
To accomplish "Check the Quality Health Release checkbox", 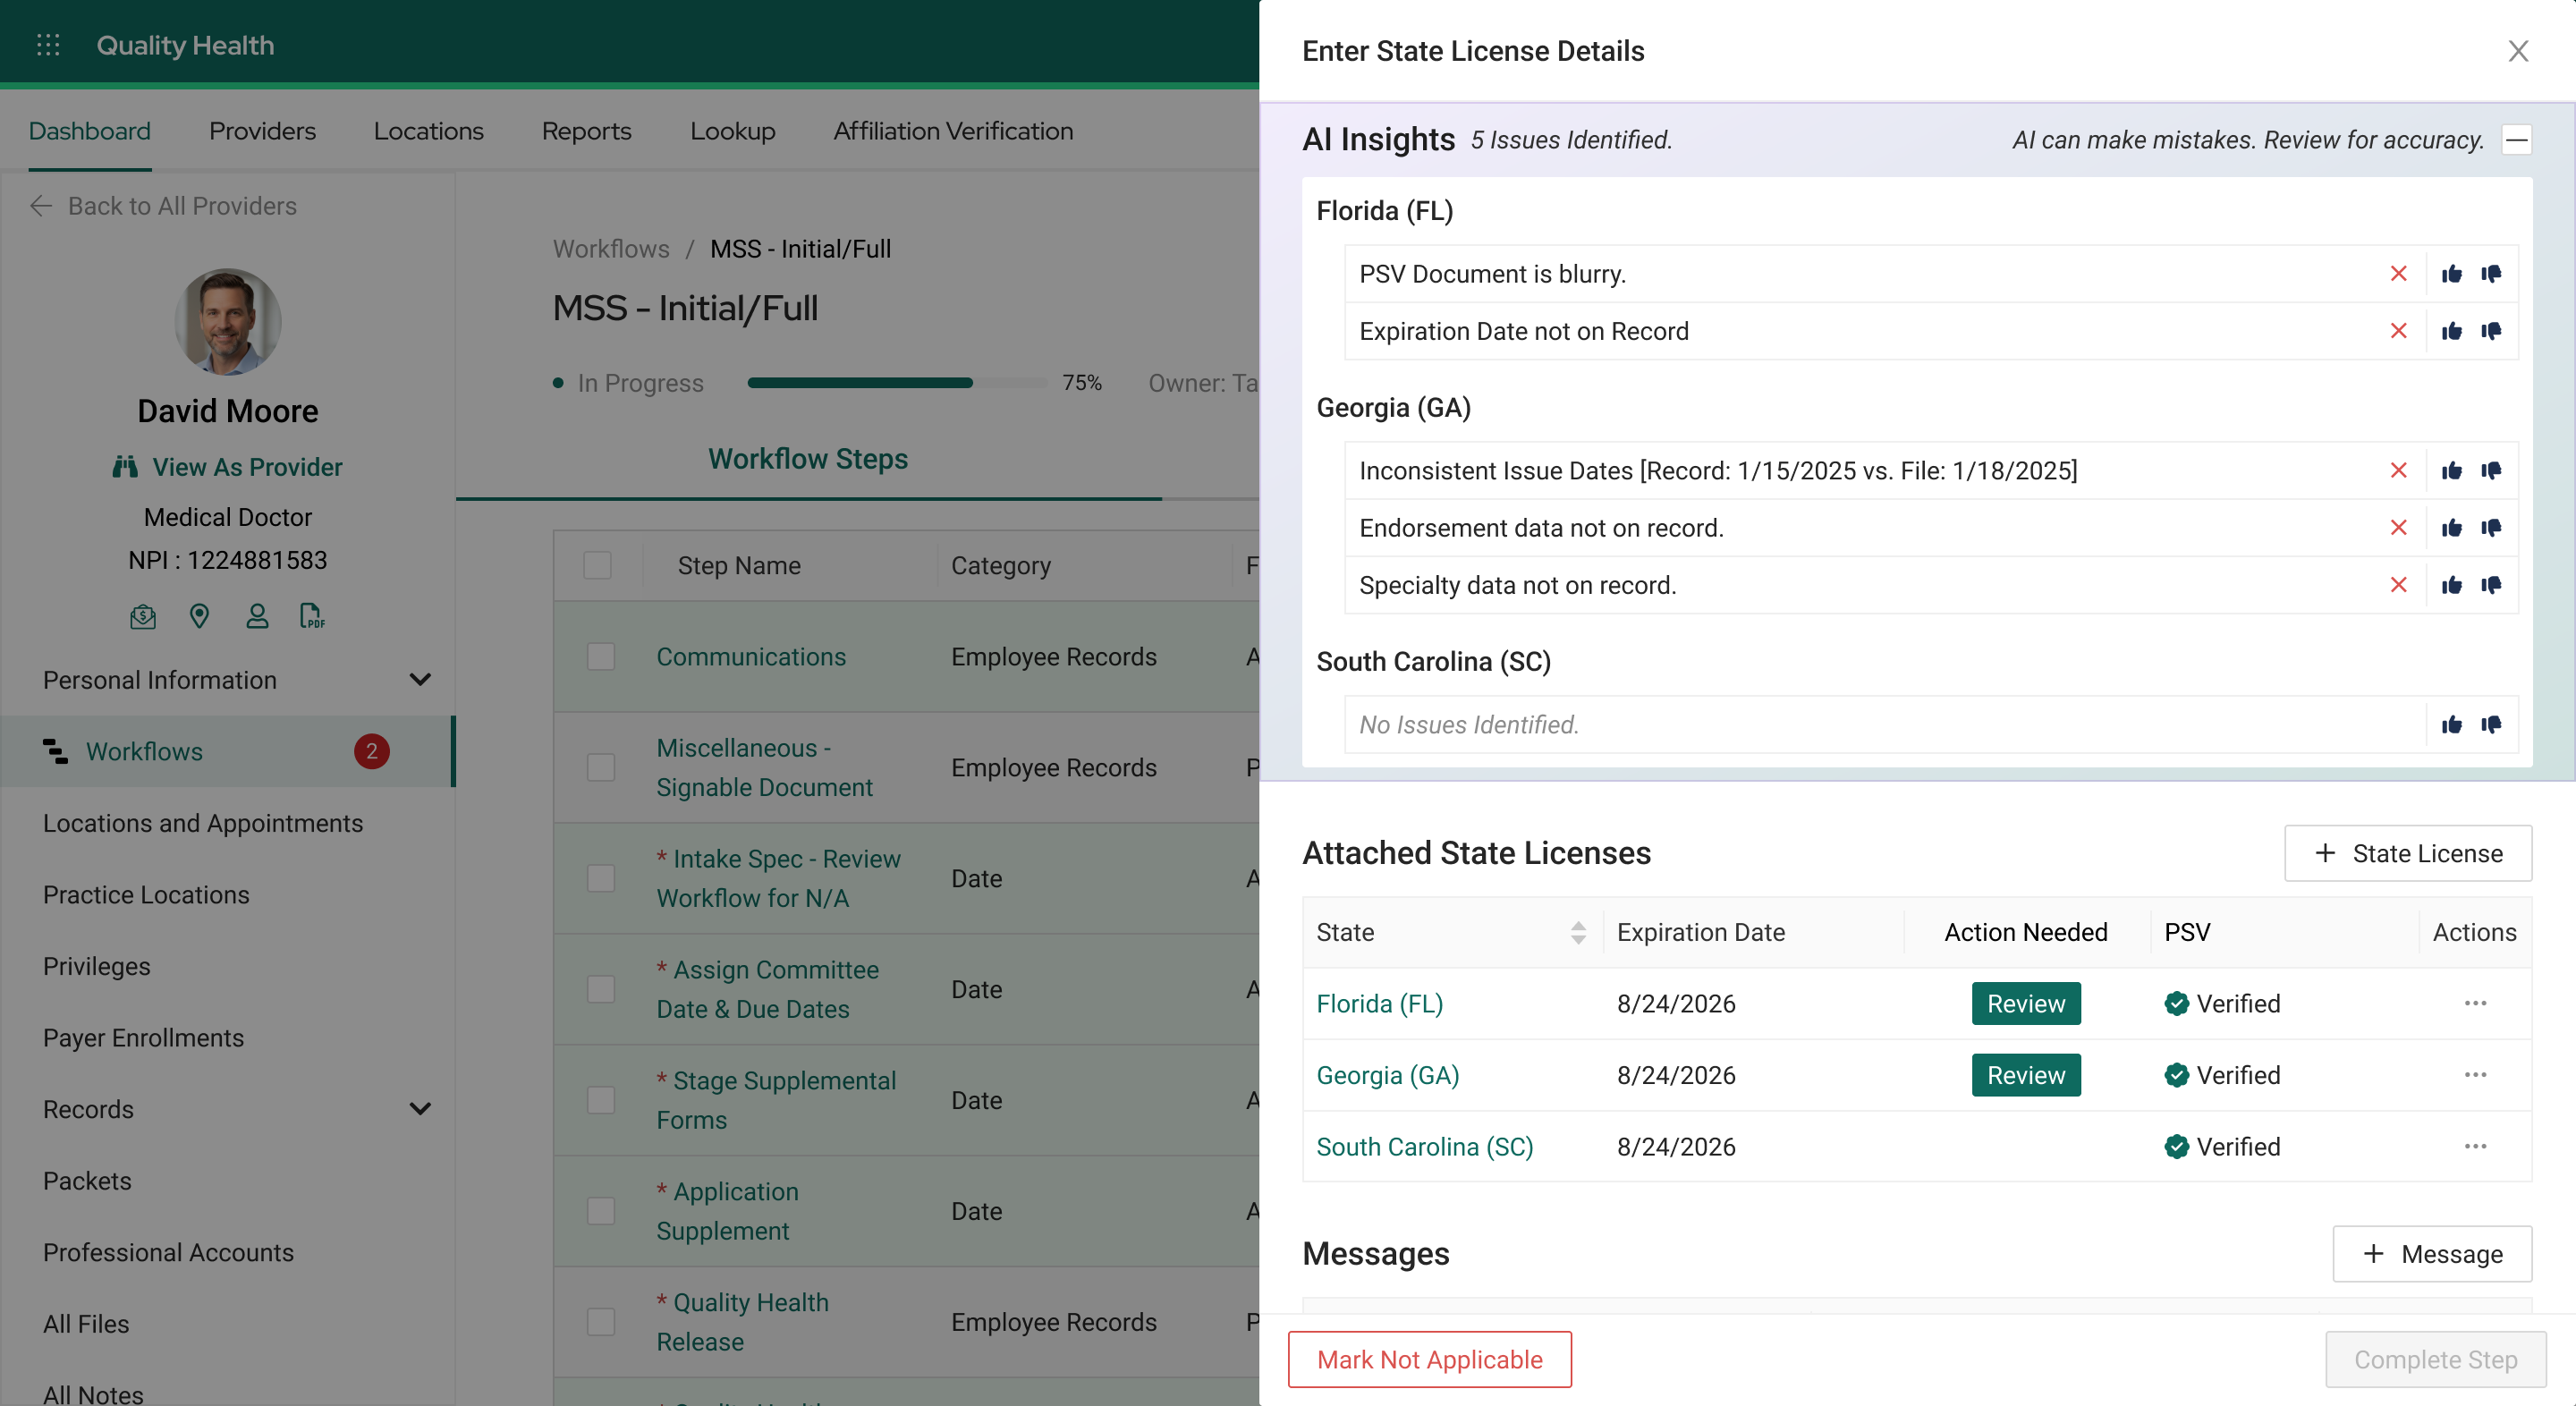I will pyautogui.click(x=601, y=1322).
